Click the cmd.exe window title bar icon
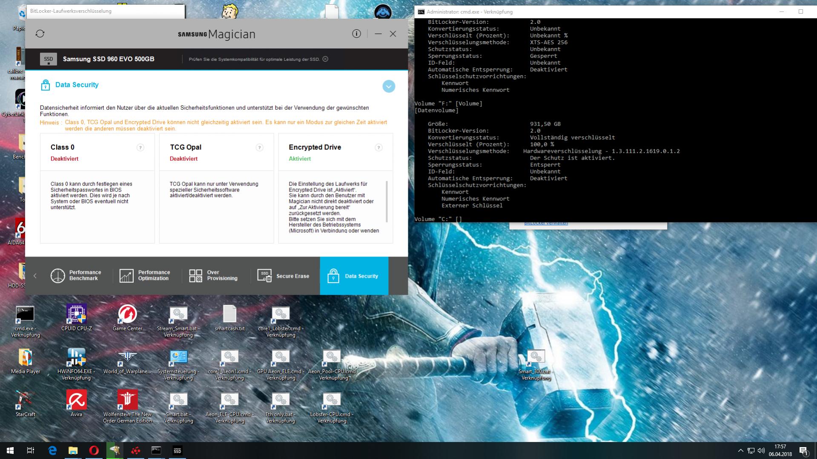Screen dimensions: 817x459 (421, 12)
